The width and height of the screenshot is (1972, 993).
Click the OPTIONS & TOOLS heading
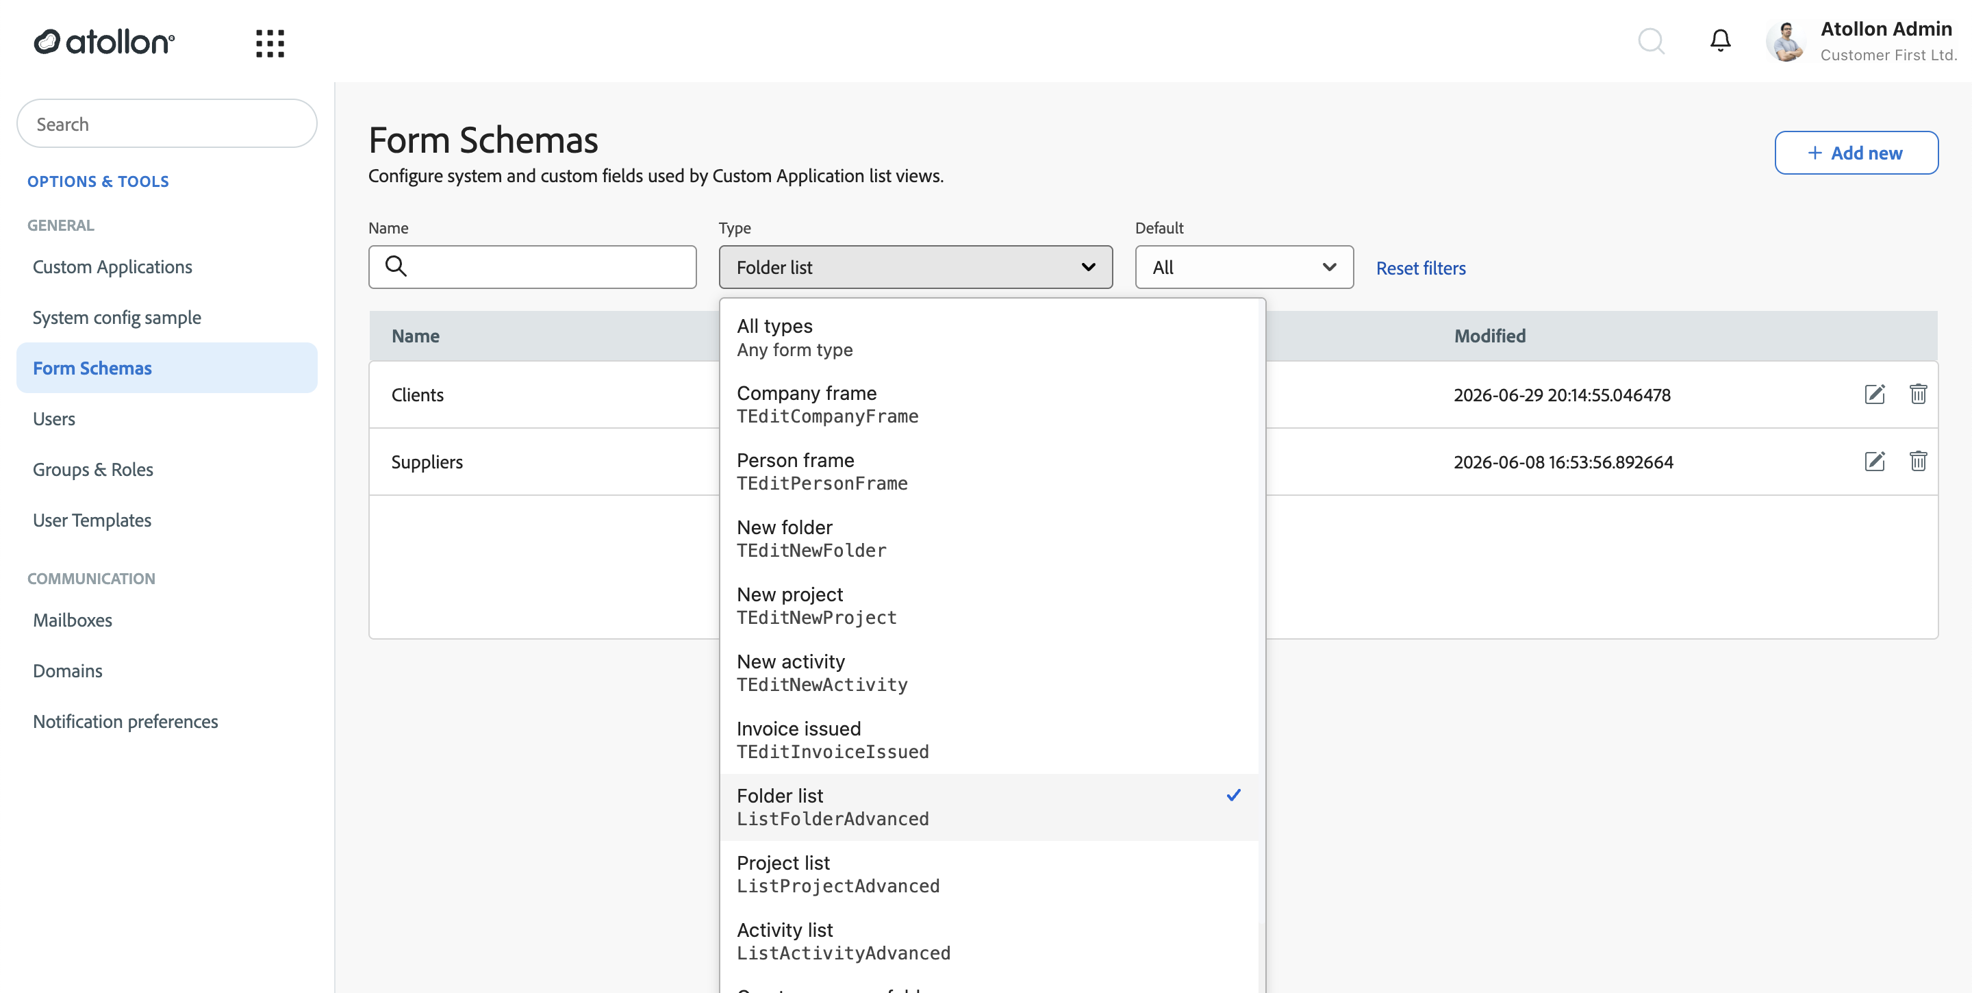(98, 181)
